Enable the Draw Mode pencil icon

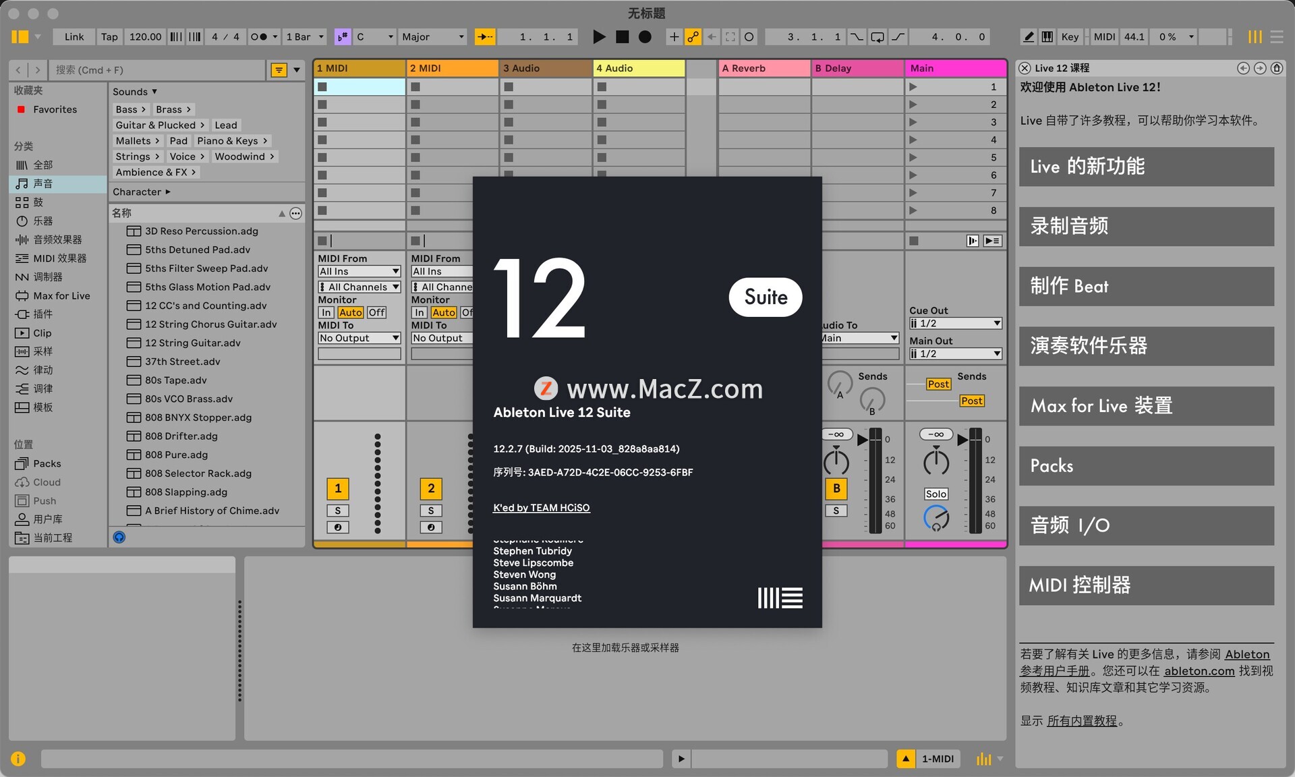point(1028,37)
